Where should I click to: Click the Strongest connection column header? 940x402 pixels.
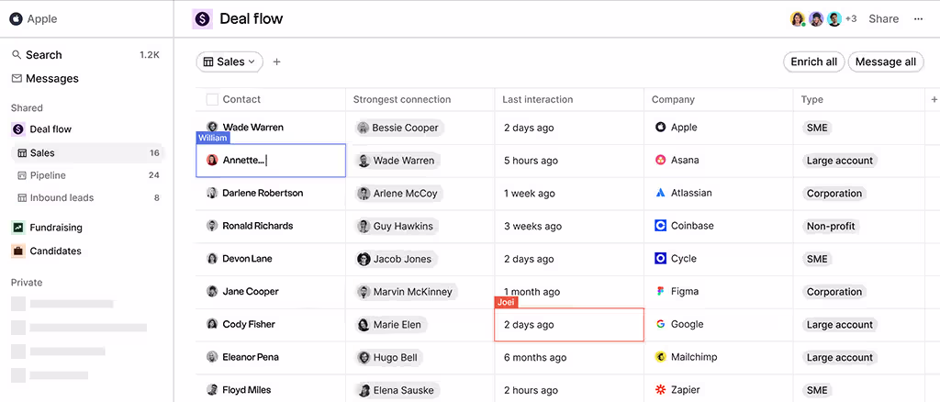pyautogui.click(x=402, y=99)
